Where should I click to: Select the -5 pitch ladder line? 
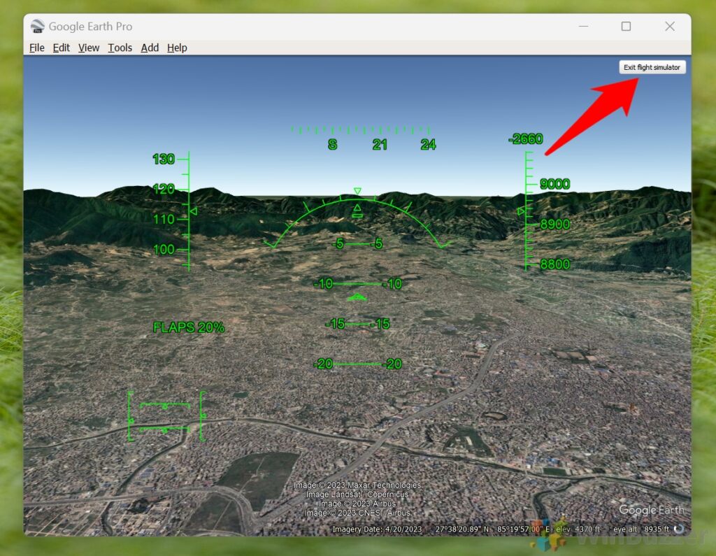357,244
